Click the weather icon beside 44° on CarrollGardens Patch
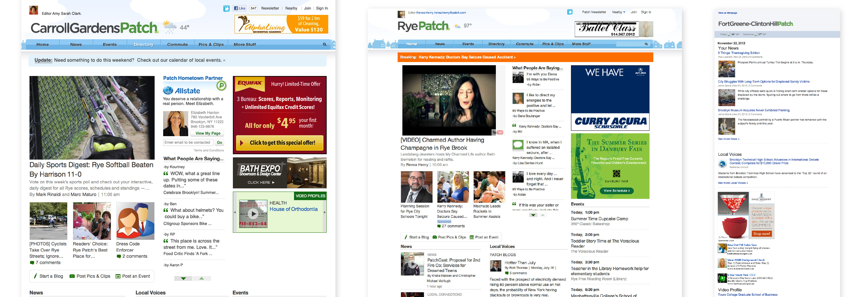Viewport: 858px width, 297px height. pyautogui.click(x=170, y=27)
